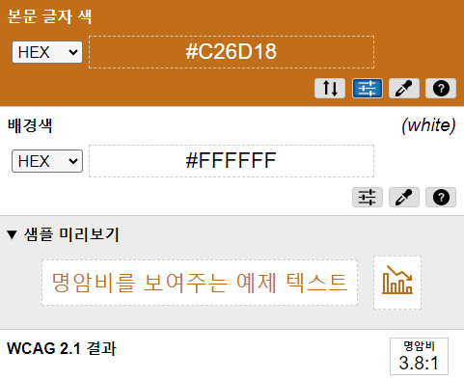Screen dimensions: 464x380
Task: Focus the #FFFFFF background hex field
Action: (x=232, y=161)
